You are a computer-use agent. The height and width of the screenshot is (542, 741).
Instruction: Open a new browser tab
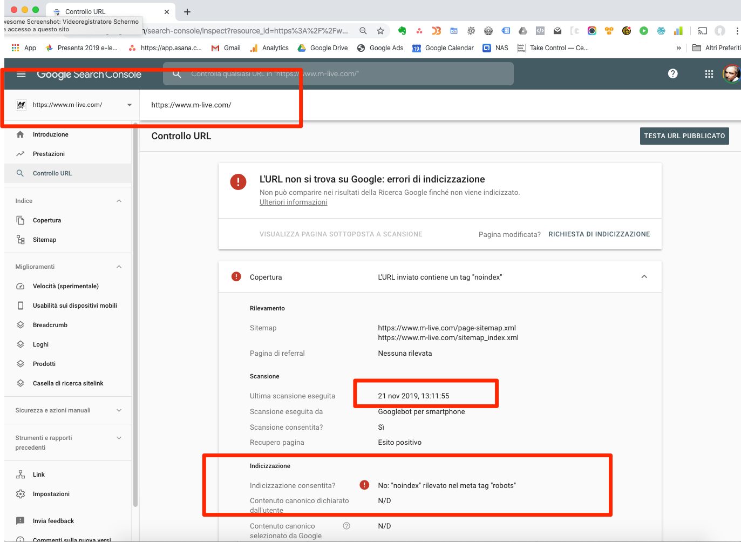(x=187, y=12)
